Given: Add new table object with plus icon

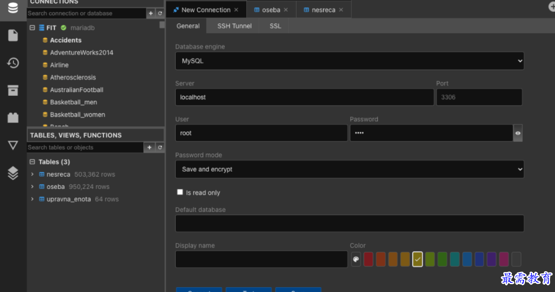Looking at the screenshot, I should point(149,148).
